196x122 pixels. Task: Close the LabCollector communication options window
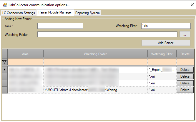click(192, 5)
